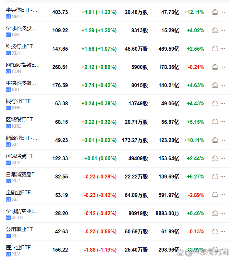Open the three-dot menu for XLU
This screenshot has width=233, height=261.
coord(223,231)
